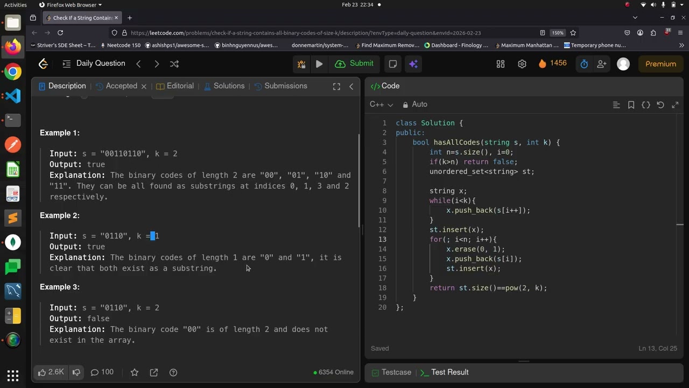Screen dimensions: 689x388
Task: Dislike the problem thumbs down
Action: point(76,372)
